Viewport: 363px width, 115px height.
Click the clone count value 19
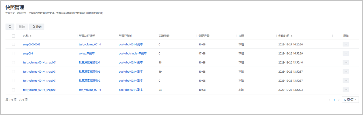[x=160, y=72]
